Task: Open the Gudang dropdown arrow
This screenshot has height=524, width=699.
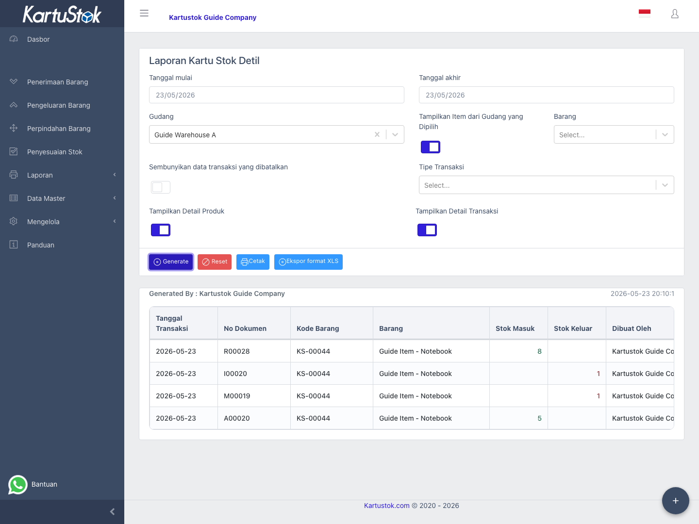Action: (x=395, y=134)
